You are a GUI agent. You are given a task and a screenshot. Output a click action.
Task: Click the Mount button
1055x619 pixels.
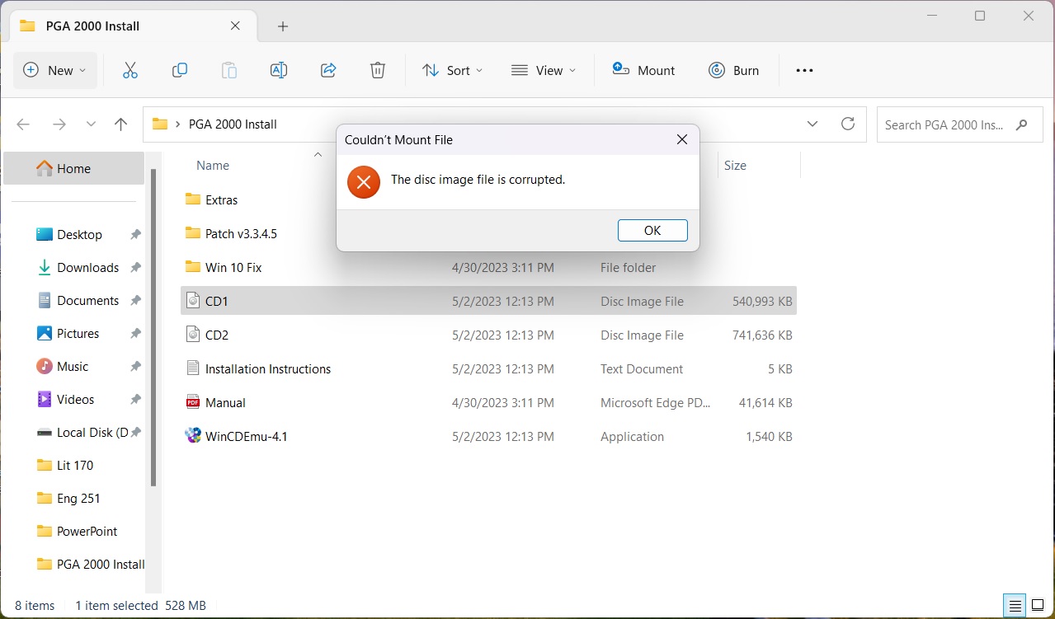(x=643, y=70)
